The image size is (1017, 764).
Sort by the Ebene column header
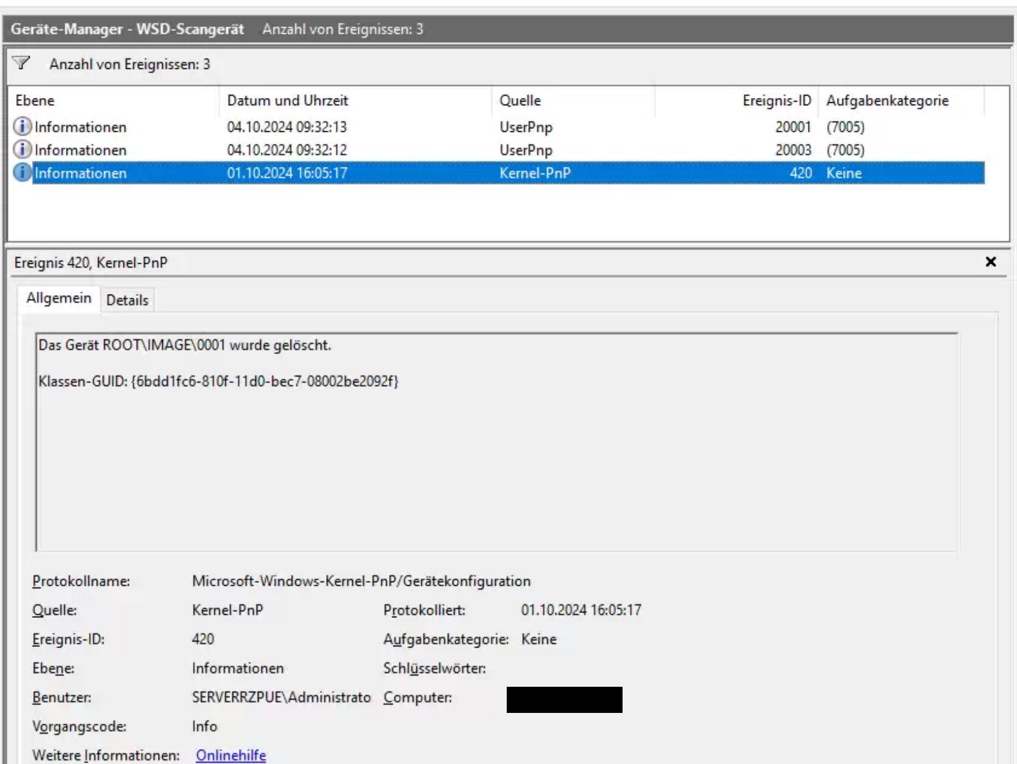tap(113, 100)
